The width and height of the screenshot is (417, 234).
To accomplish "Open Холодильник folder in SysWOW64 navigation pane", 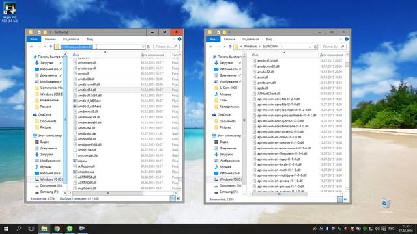I will click(229, 107).
